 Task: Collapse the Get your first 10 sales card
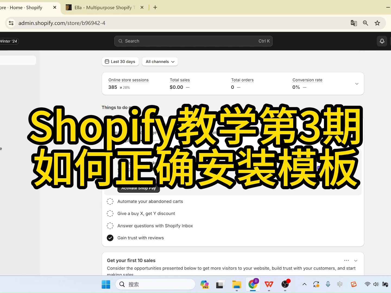(x=356, y=261)
